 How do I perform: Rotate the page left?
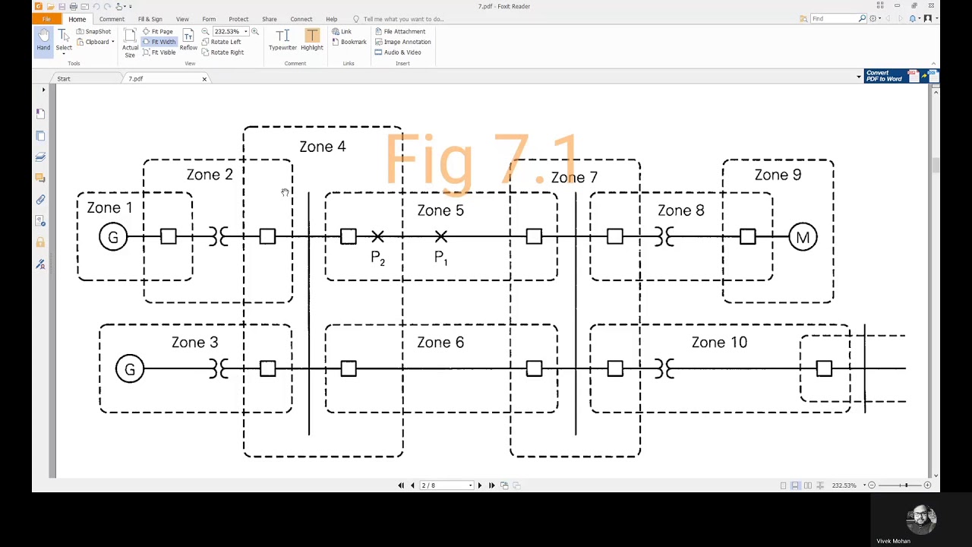point(222,42)
